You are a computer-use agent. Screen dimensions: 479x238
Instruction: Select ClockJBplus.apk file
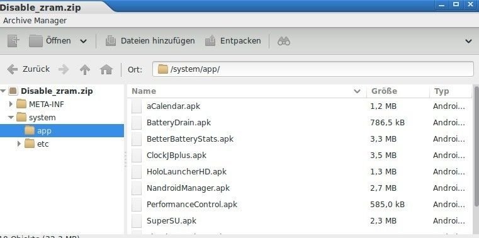coord(177,156)
